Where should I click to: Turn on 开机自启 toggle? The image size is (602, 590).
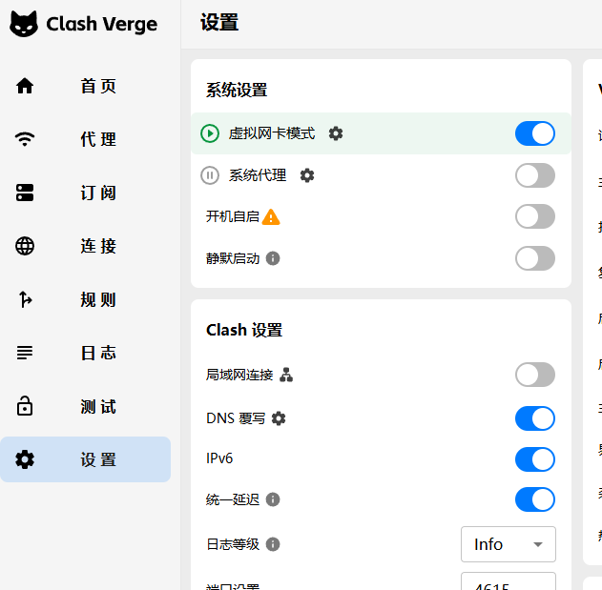tap(534, 216)
